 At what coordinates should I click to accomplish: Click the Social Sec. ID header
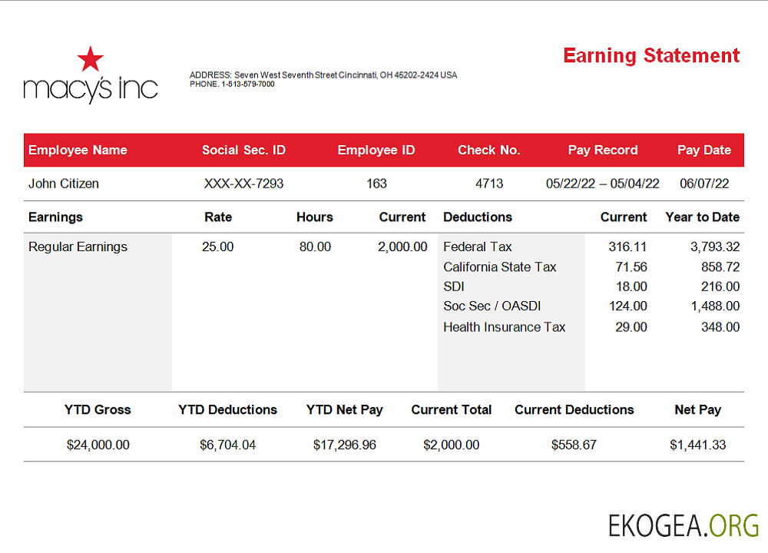pos(243,151)
